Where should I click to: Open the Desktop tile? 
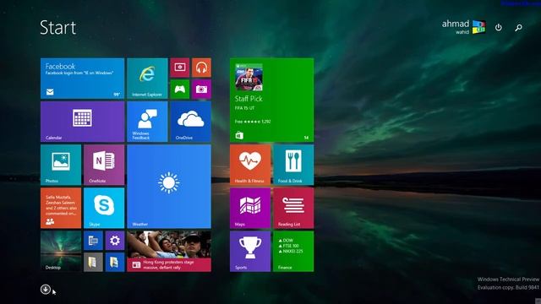coord(61,252)
